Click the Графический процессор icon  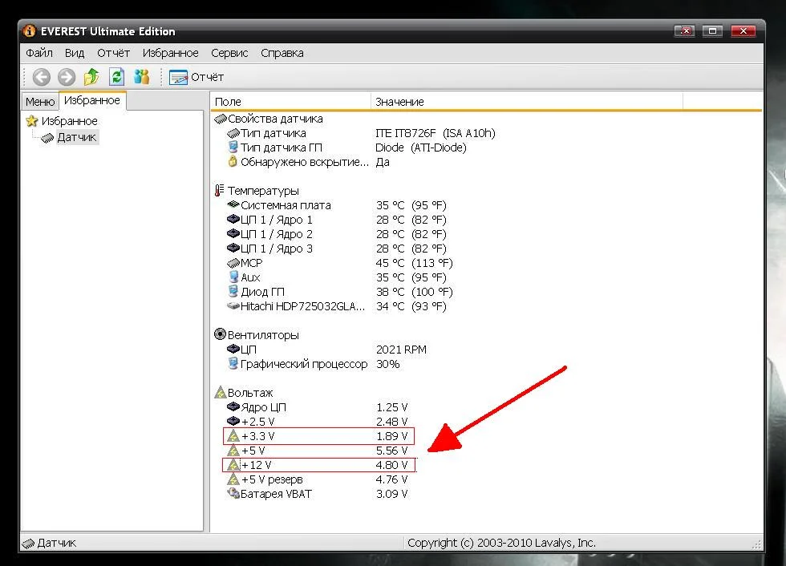pyautogui.click(x=233, y=363)
